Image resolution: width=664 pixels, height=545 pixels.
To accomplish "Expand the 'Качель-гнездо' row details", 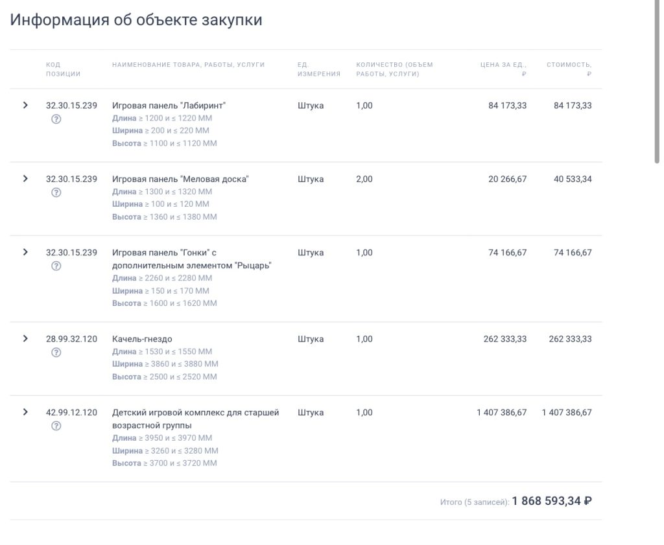I will (25, 338).
